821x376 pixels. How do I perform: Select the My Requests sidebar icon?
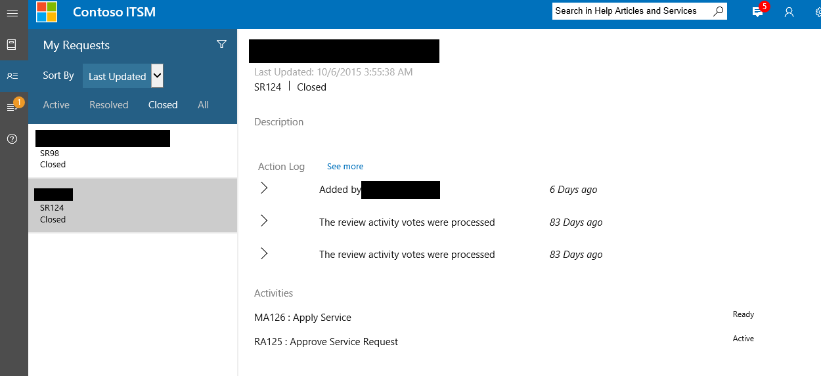pyautogui.click(x=12, y=76)
